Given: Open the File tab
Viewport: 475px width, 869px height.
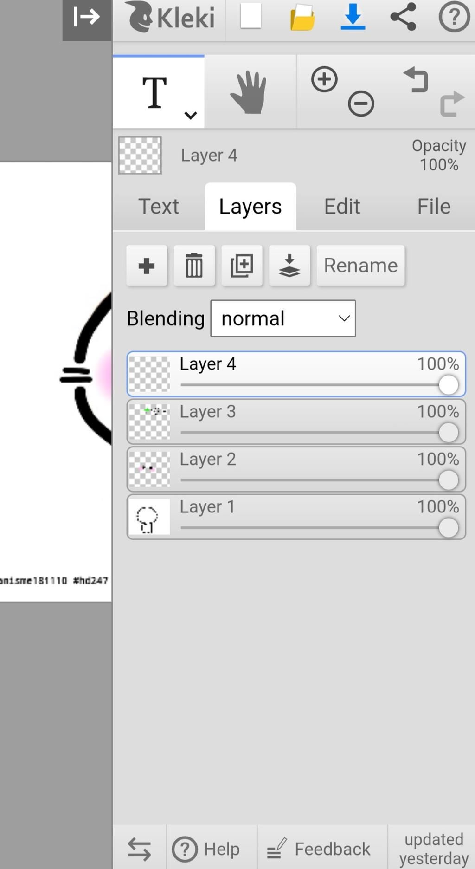Looking at the screenshot, I should point(434,207).
